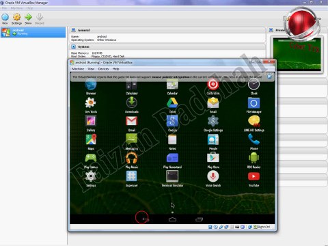Select the android VM in list
328x246 pixels.
33,32
